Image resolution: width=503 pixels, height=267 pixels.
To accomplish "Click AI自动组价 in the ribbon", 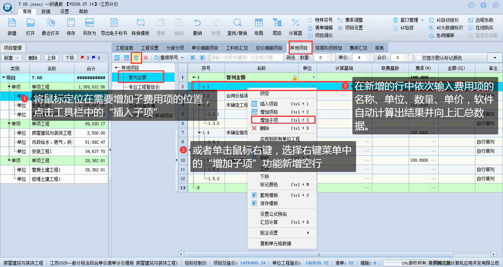I will pos(444,20).
